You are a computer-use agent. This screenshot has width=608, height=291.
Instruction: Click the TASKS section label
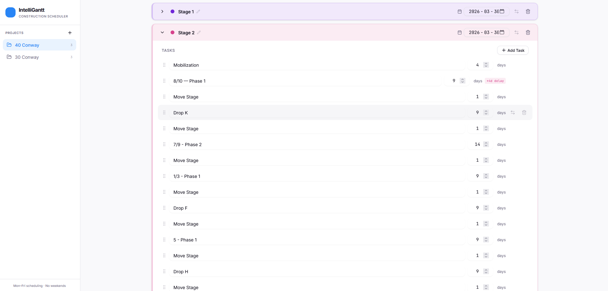[168, 50]
